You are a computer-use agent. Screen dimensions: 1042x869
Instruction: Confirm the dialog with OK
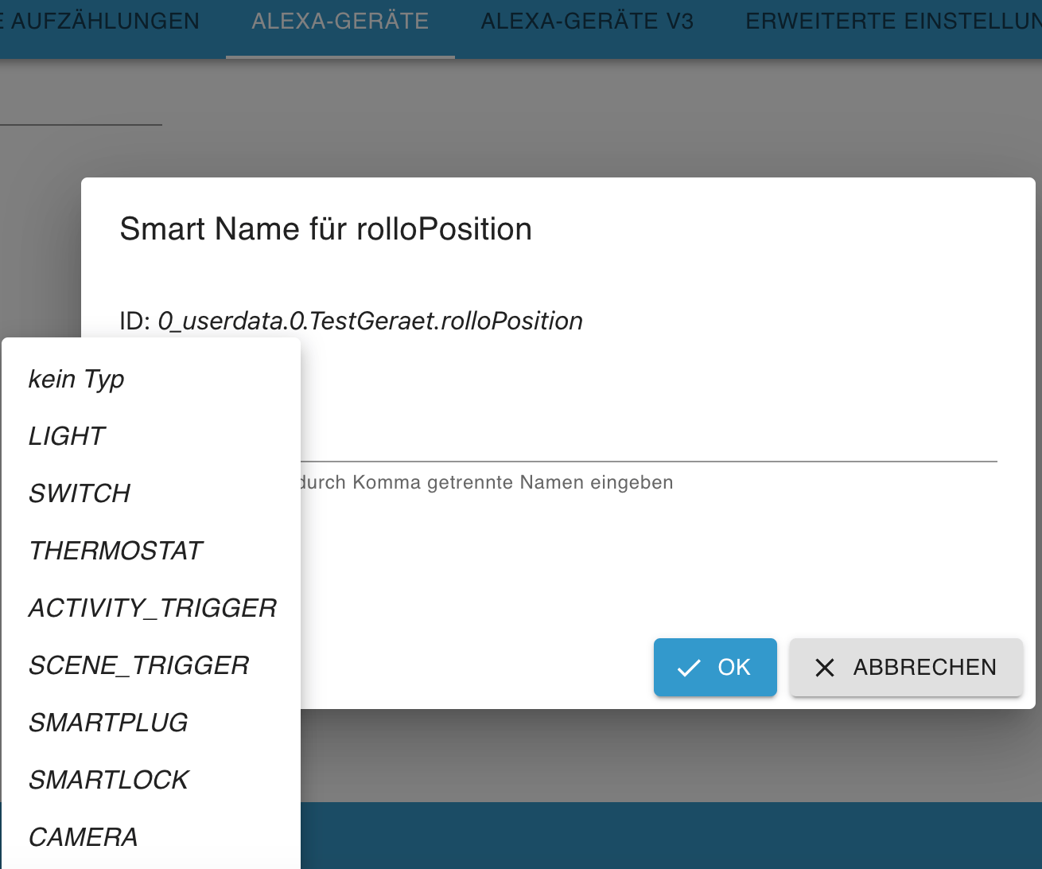coord(715,668)
